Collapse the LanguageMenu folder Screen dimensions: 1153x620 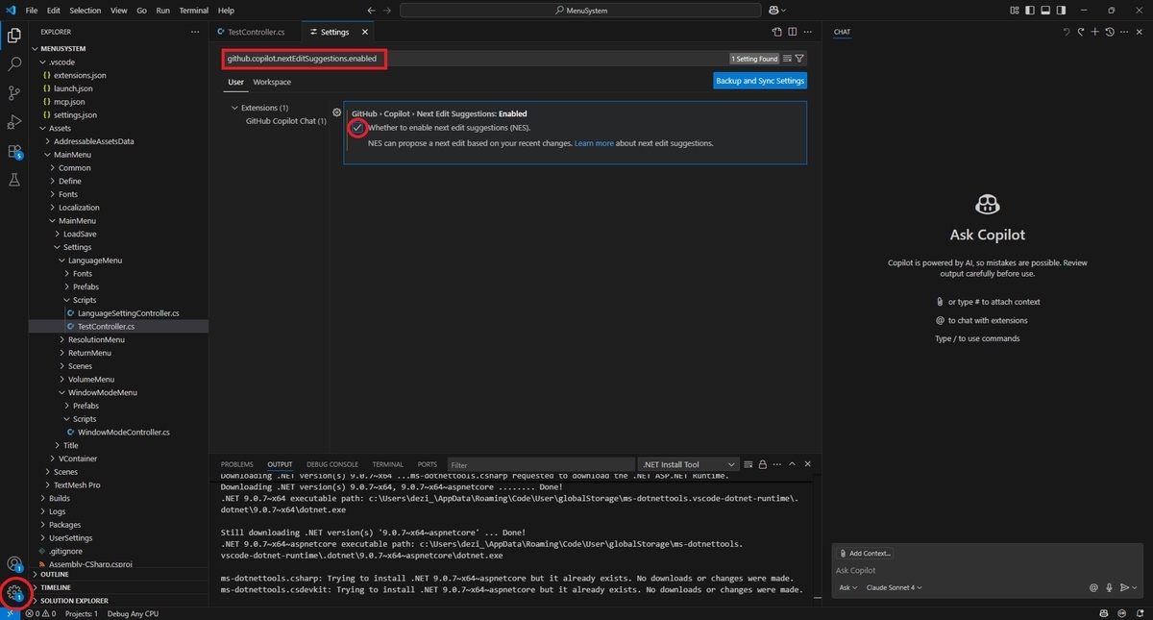[x=94, y=260]
